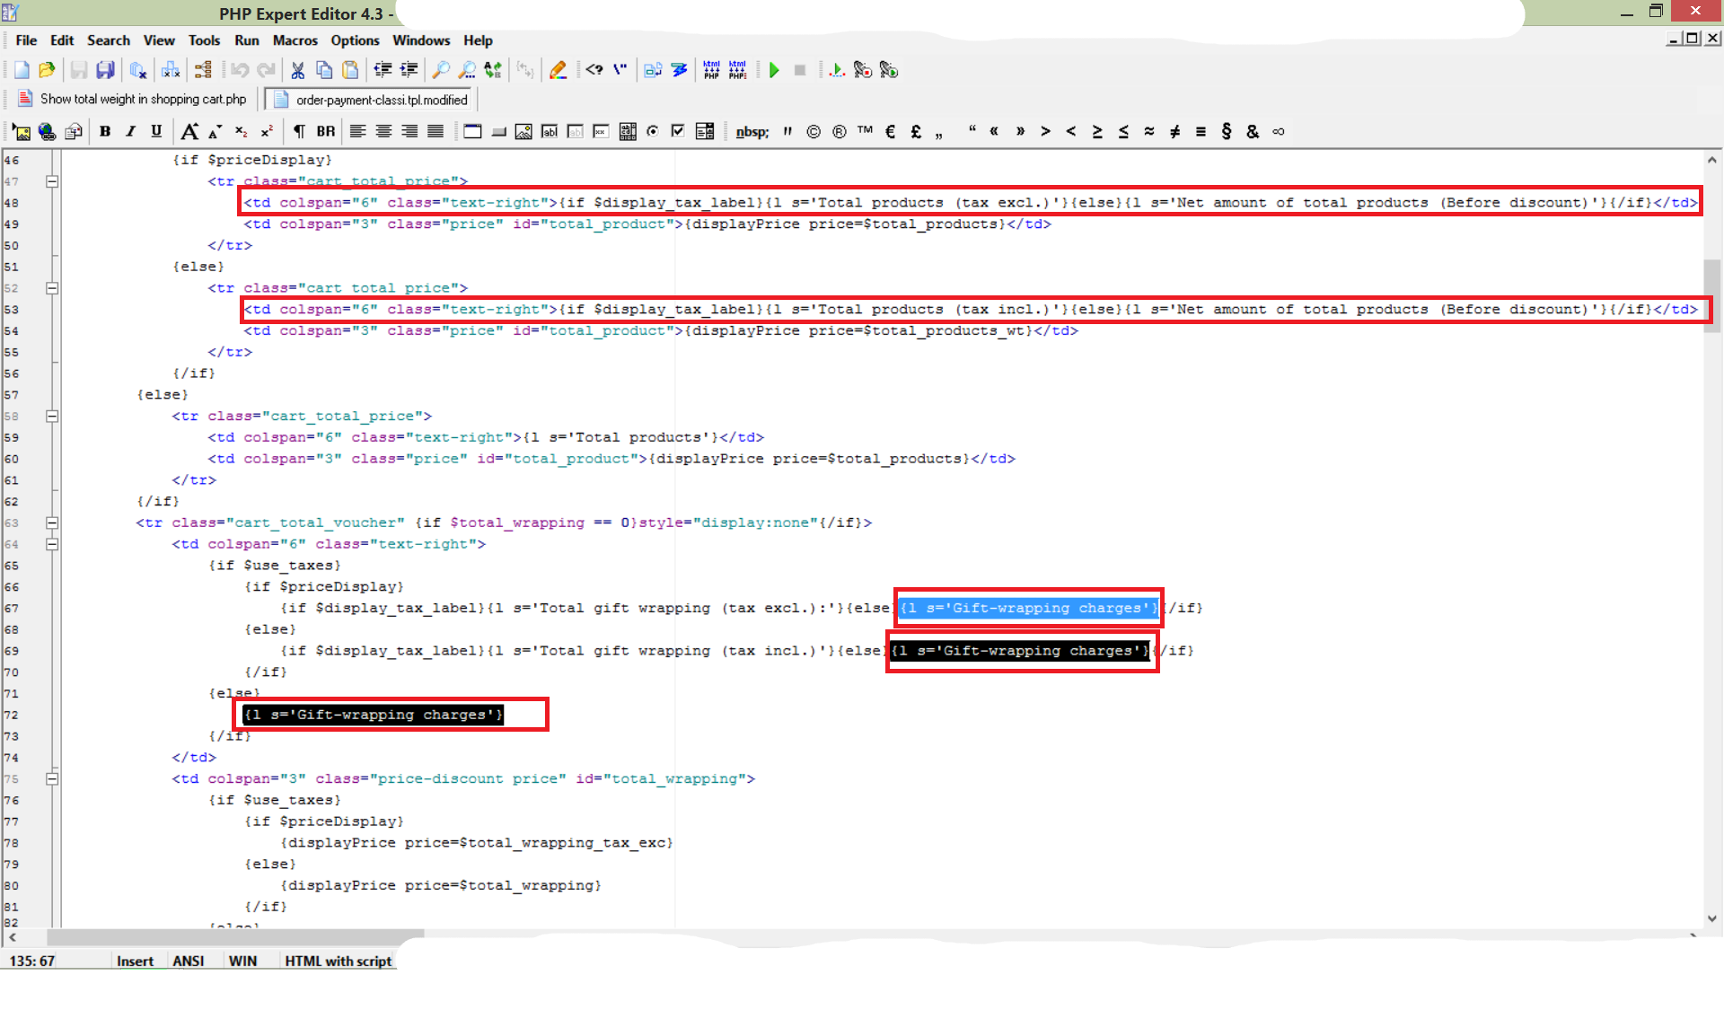Click the Cut scissors icon
The image size is (1724, 1010).
point(298,70)
